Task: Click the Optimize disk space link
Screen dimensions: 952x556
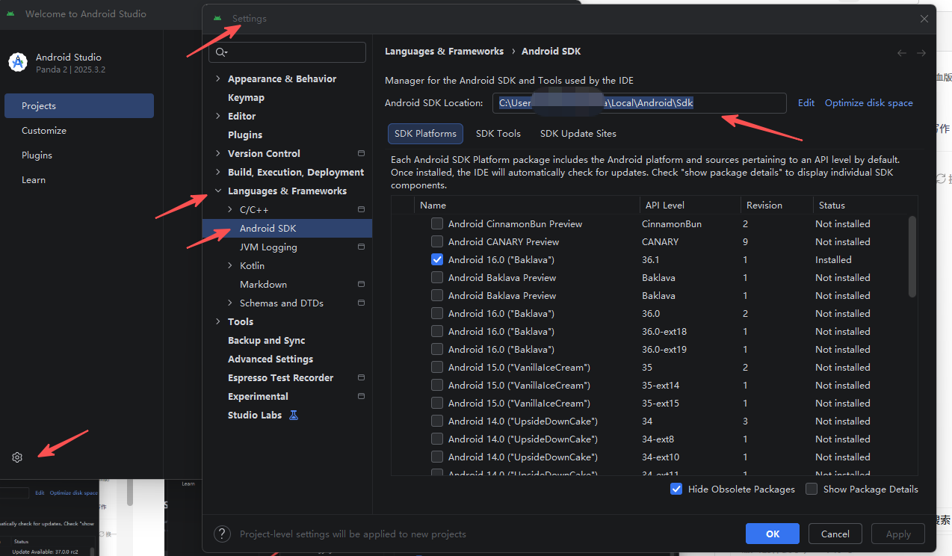Action: (869, 102)
